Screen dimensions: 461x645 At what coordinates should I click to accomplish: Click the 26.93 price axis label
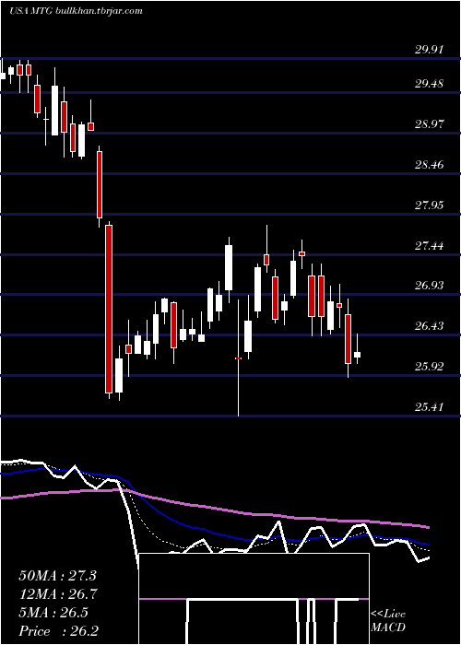[x=429, y=286]
